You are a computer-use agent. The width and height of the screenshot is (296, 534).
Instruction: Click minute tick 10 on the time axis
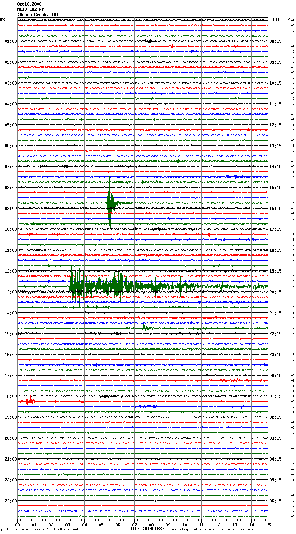(x=185, y=525)
